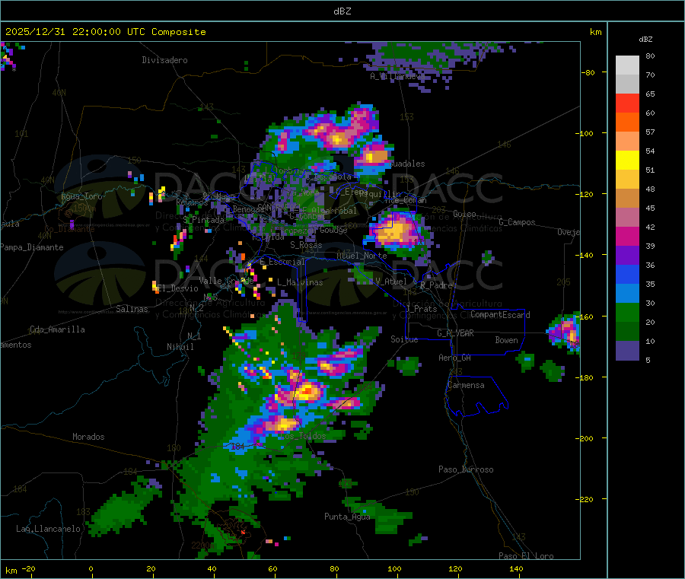Click the Los_Toldos map label
This screenshot has height=579, width=685.
[303, 436]
